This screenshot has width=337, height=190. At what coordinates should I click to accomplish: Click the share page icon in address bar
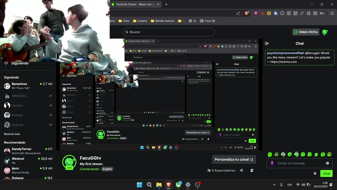click(238, 13)
